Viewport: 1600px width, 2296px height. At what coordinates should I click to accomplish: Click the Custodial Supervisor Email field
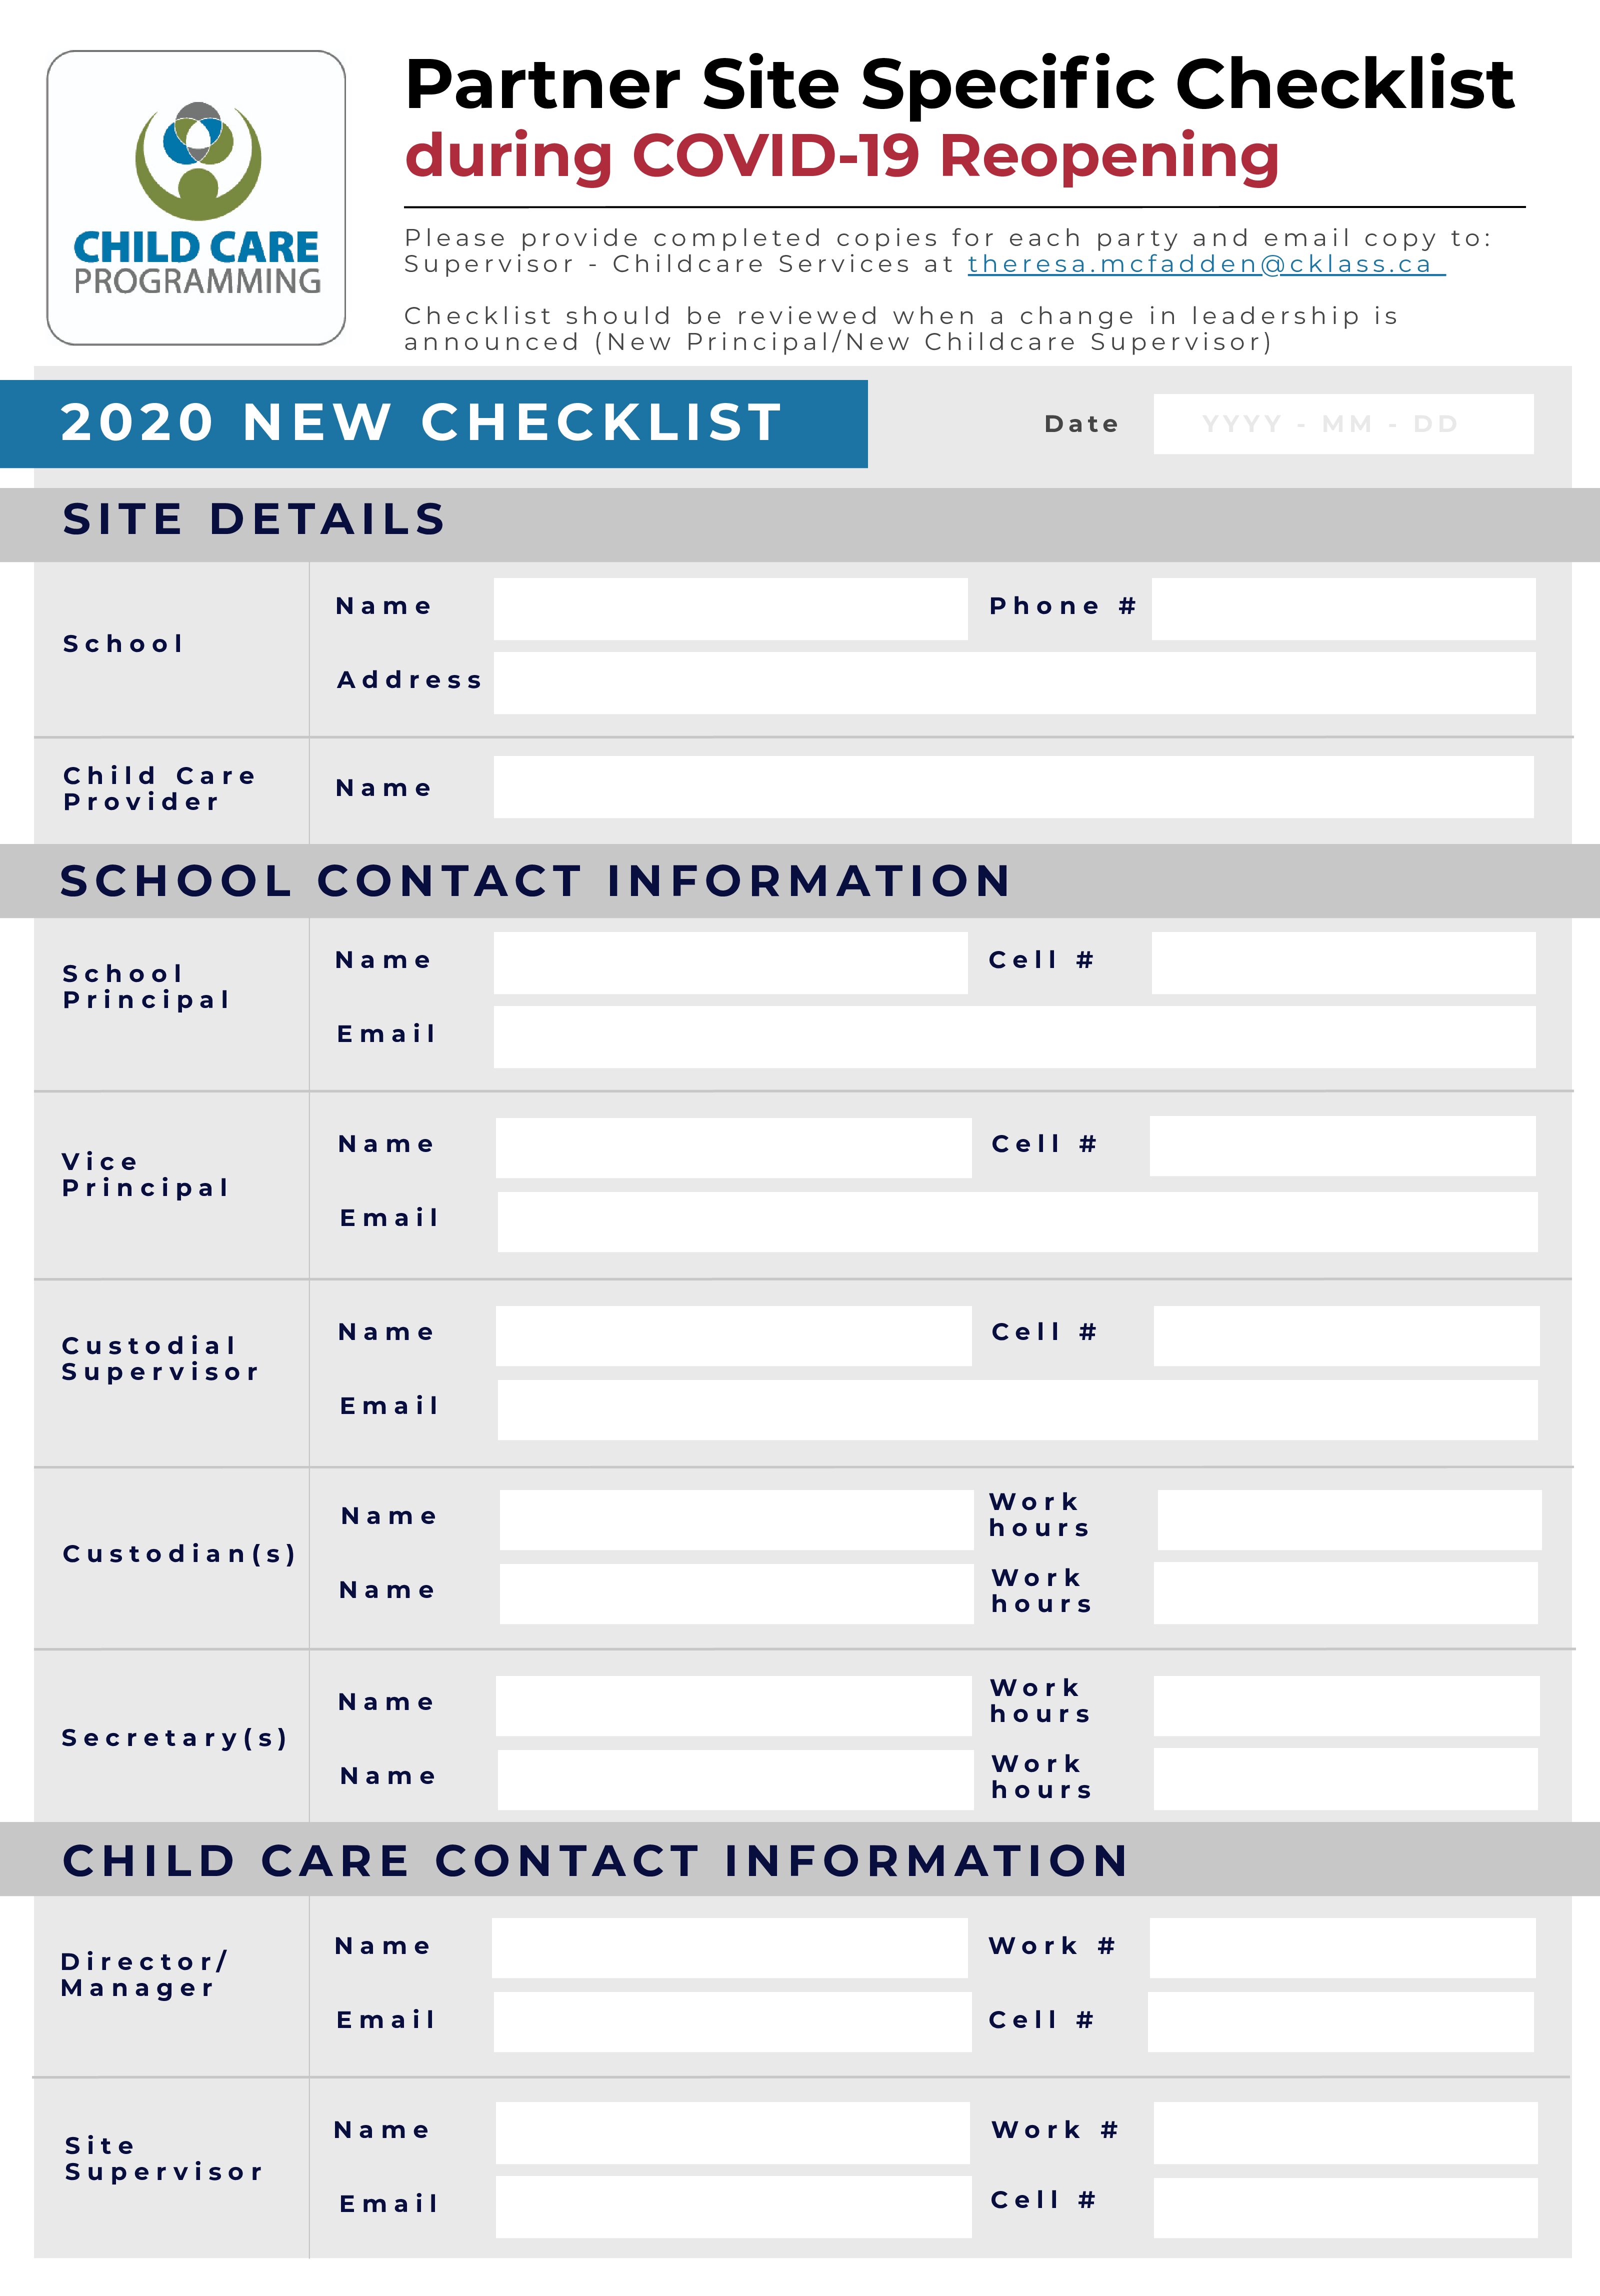[1017, 1410]
